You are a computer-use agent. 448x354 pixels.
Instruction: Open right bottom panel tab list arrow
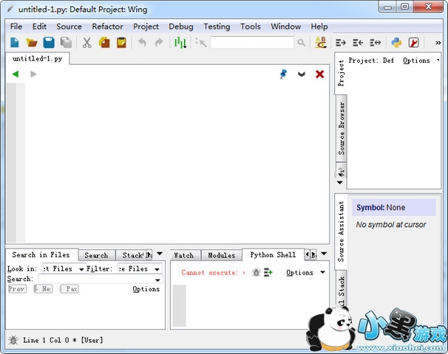tap(324, 253)
